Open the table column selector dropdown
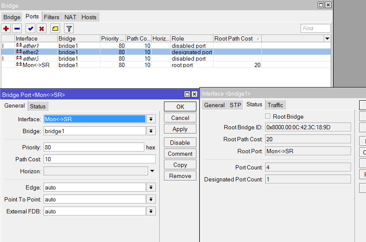 (x=327, y=38)
